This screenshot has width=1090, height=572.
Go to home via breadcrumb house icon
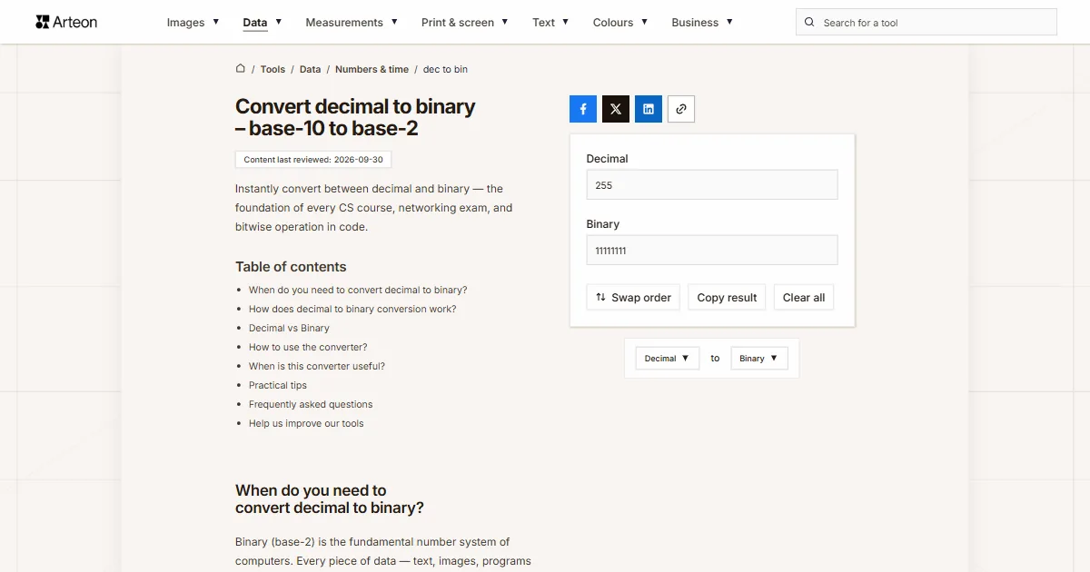(241, 69)
